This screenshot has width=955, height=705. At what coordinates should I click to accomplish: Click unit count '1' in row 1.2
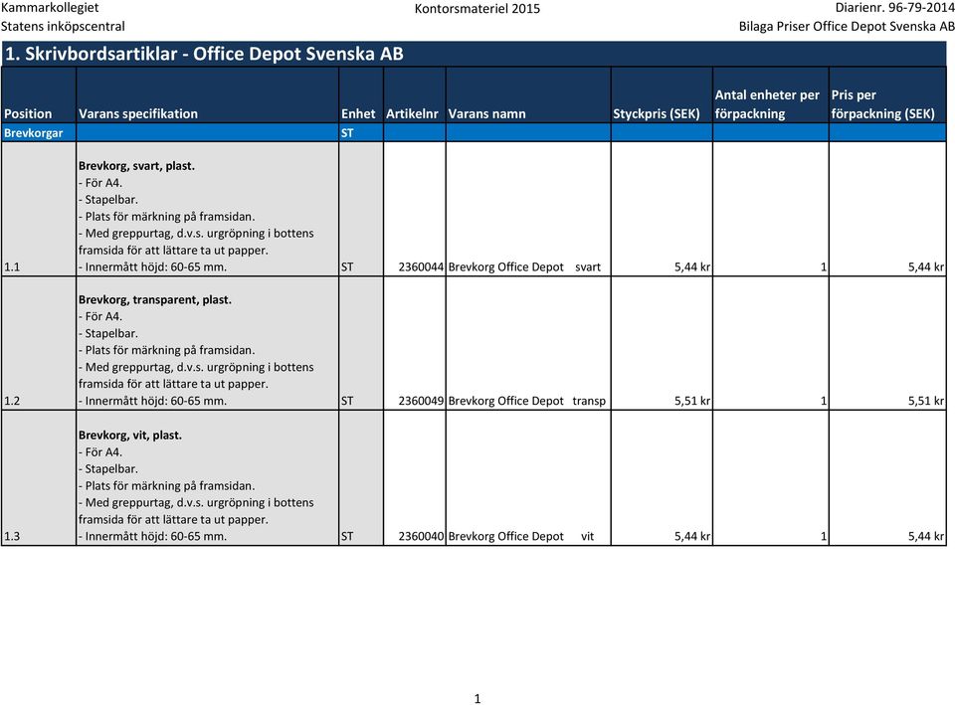[824, 401]
